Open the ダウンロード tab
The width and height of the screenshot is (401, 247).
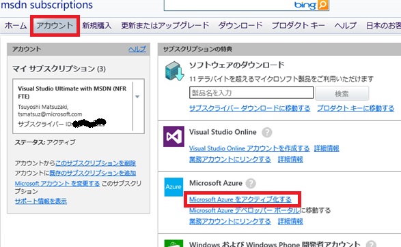pos(240,25)
